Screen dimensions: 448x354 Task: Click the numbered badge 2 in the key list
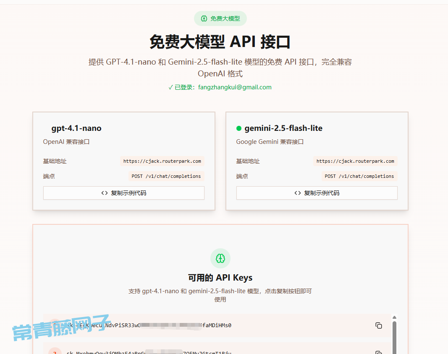point(55,352)
